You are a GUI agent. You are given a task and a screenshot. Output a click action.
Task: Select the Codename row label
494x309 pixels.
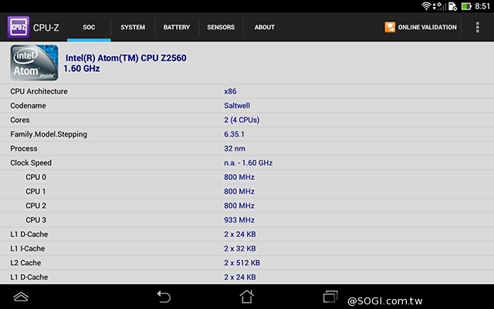pos(28,106)
